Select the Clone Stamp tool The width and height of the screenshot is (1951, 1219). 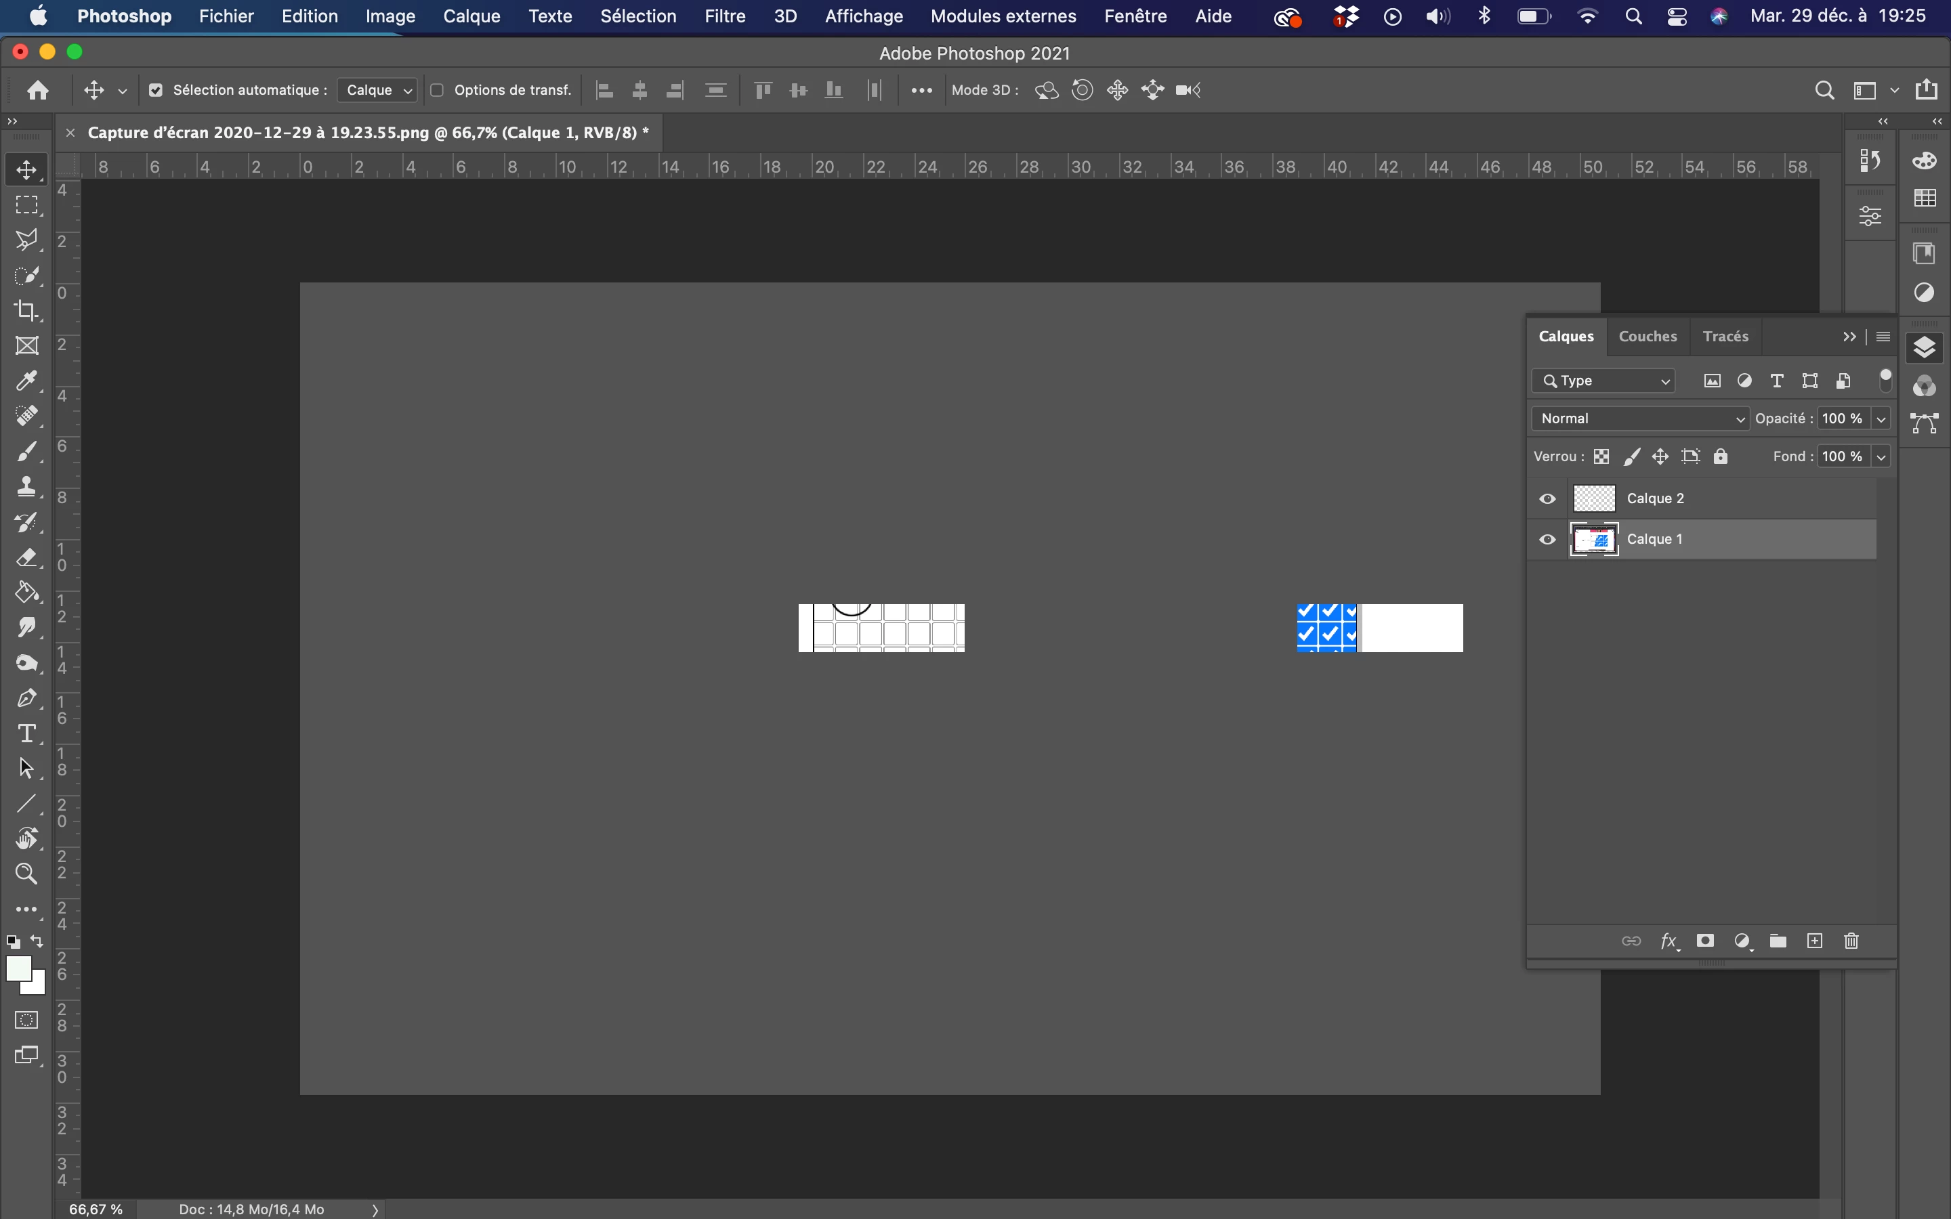[26, 486]
